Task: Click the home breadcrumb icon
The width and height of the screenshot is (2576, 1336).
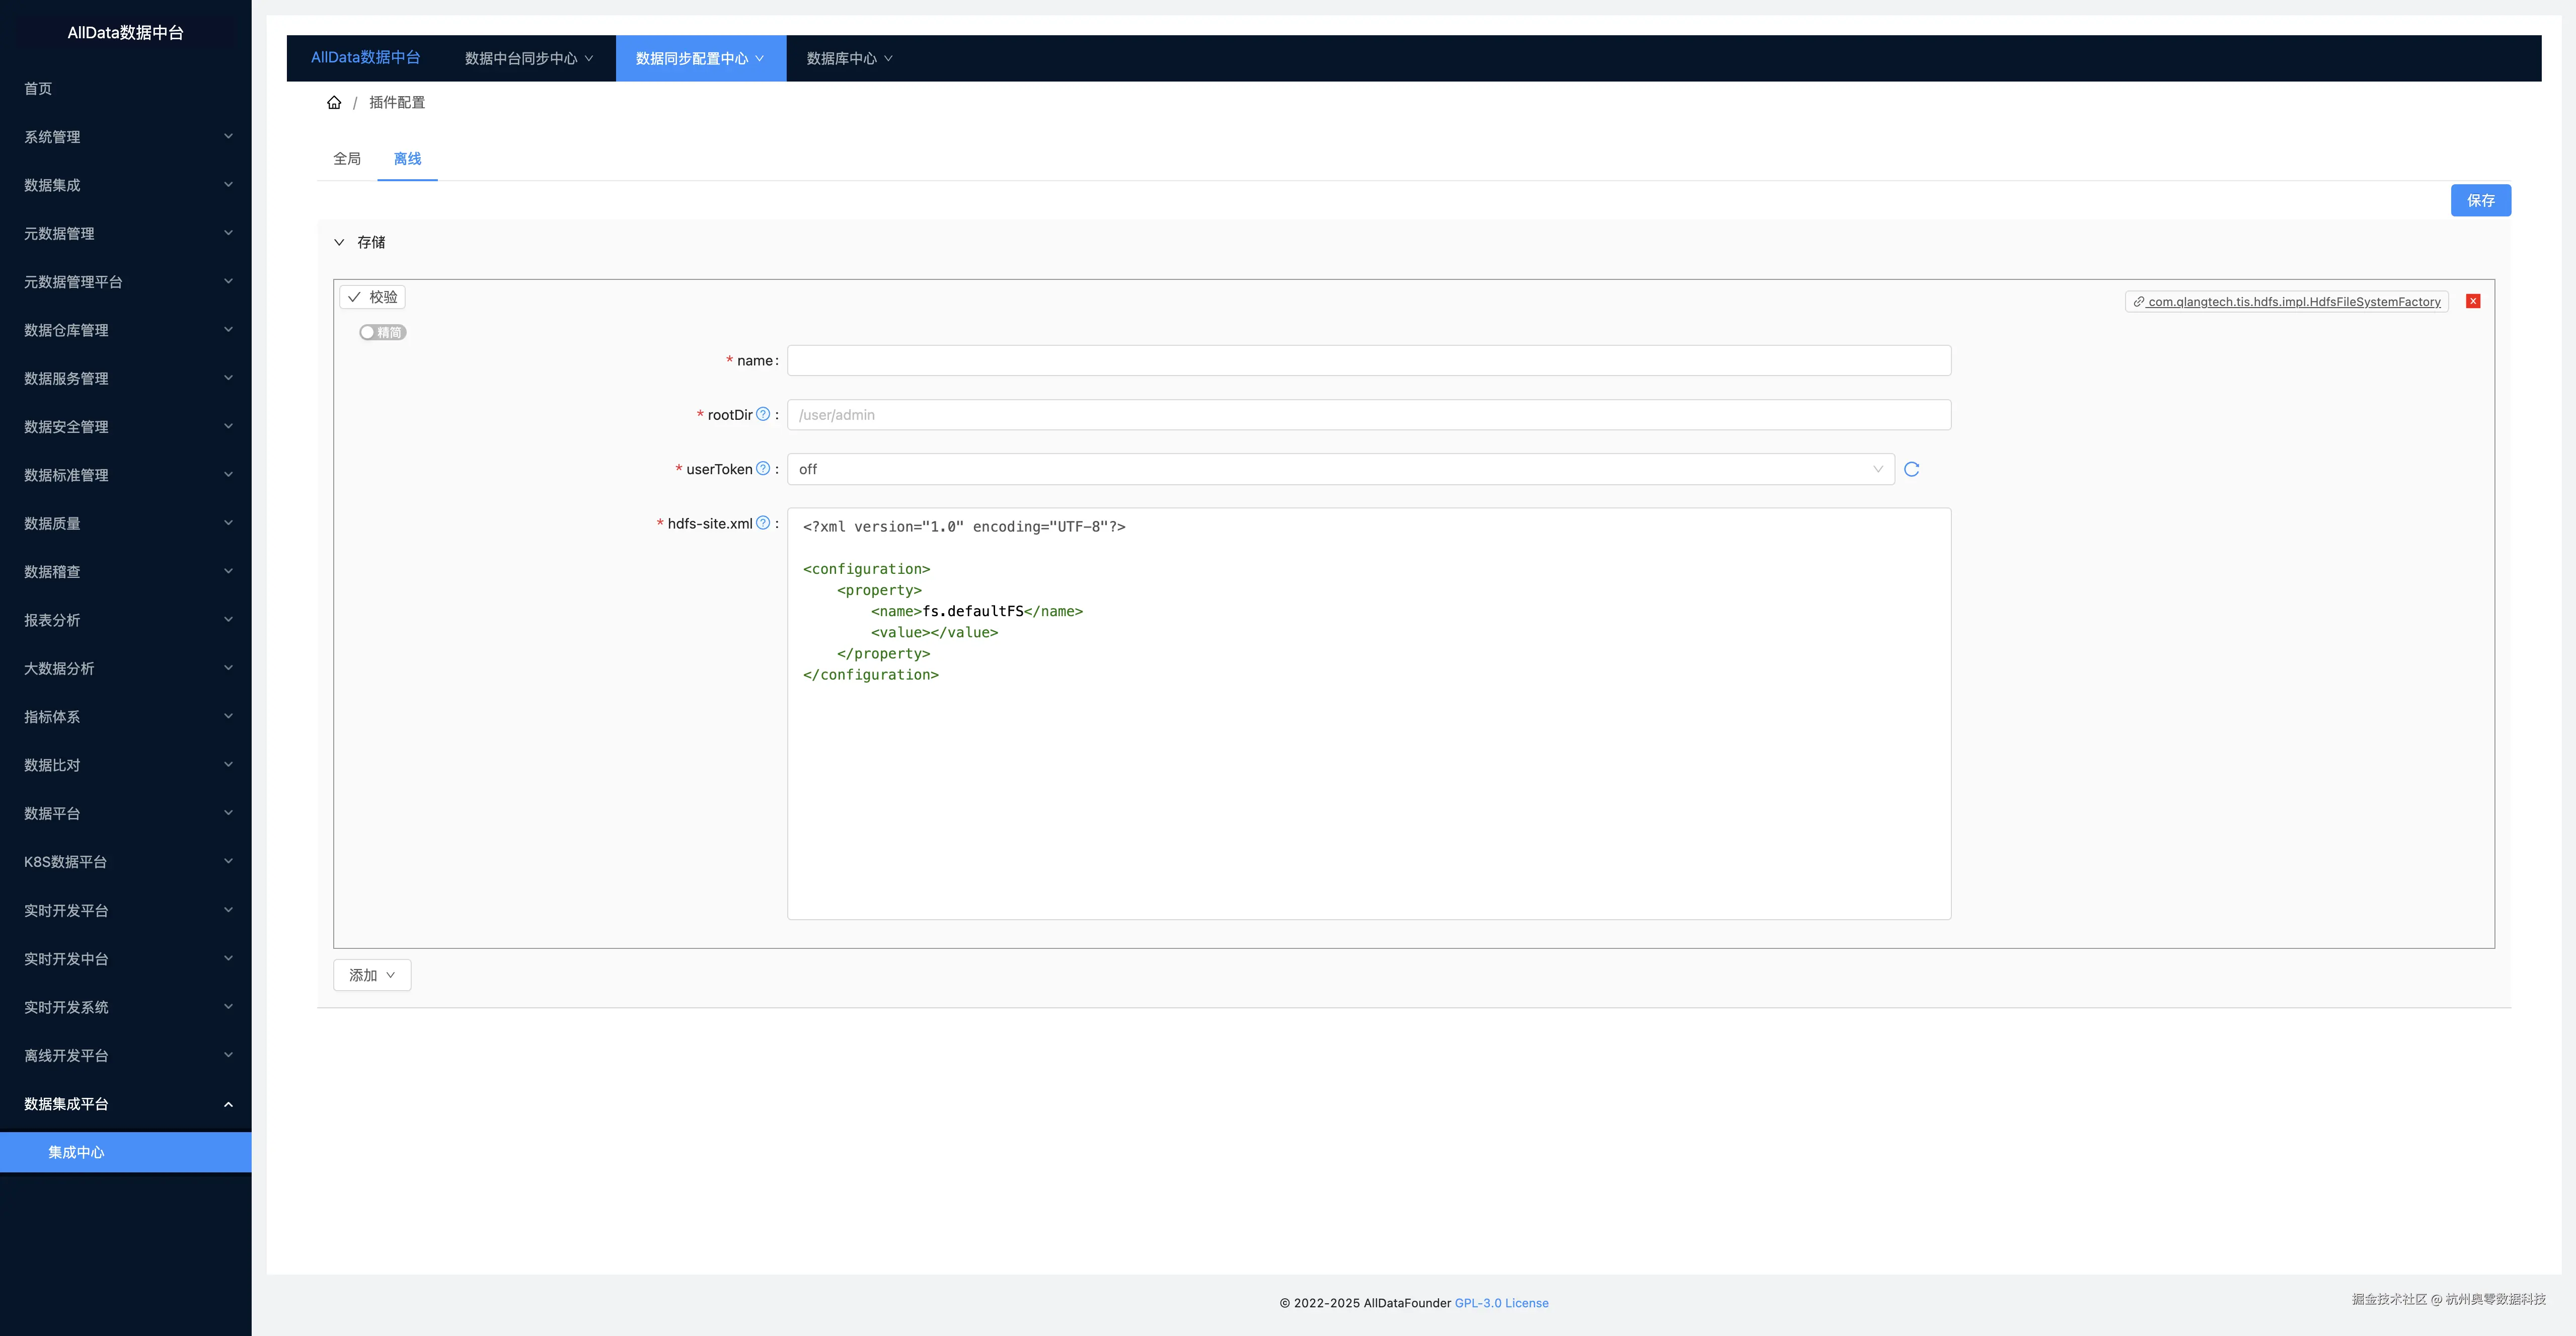Action: pyautogui.click(x=334, y=103)
